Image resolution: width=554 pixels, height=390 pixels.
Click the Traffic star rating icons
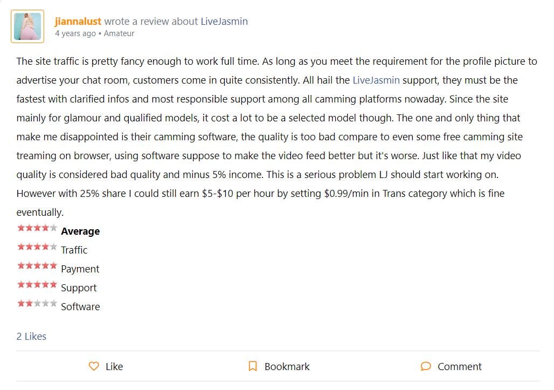(x=37, y=247)
